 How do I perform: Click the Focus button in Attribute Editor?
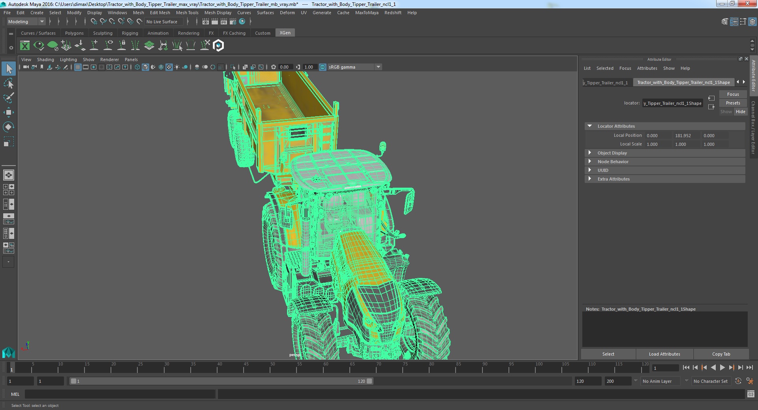(x=733, y=94)
